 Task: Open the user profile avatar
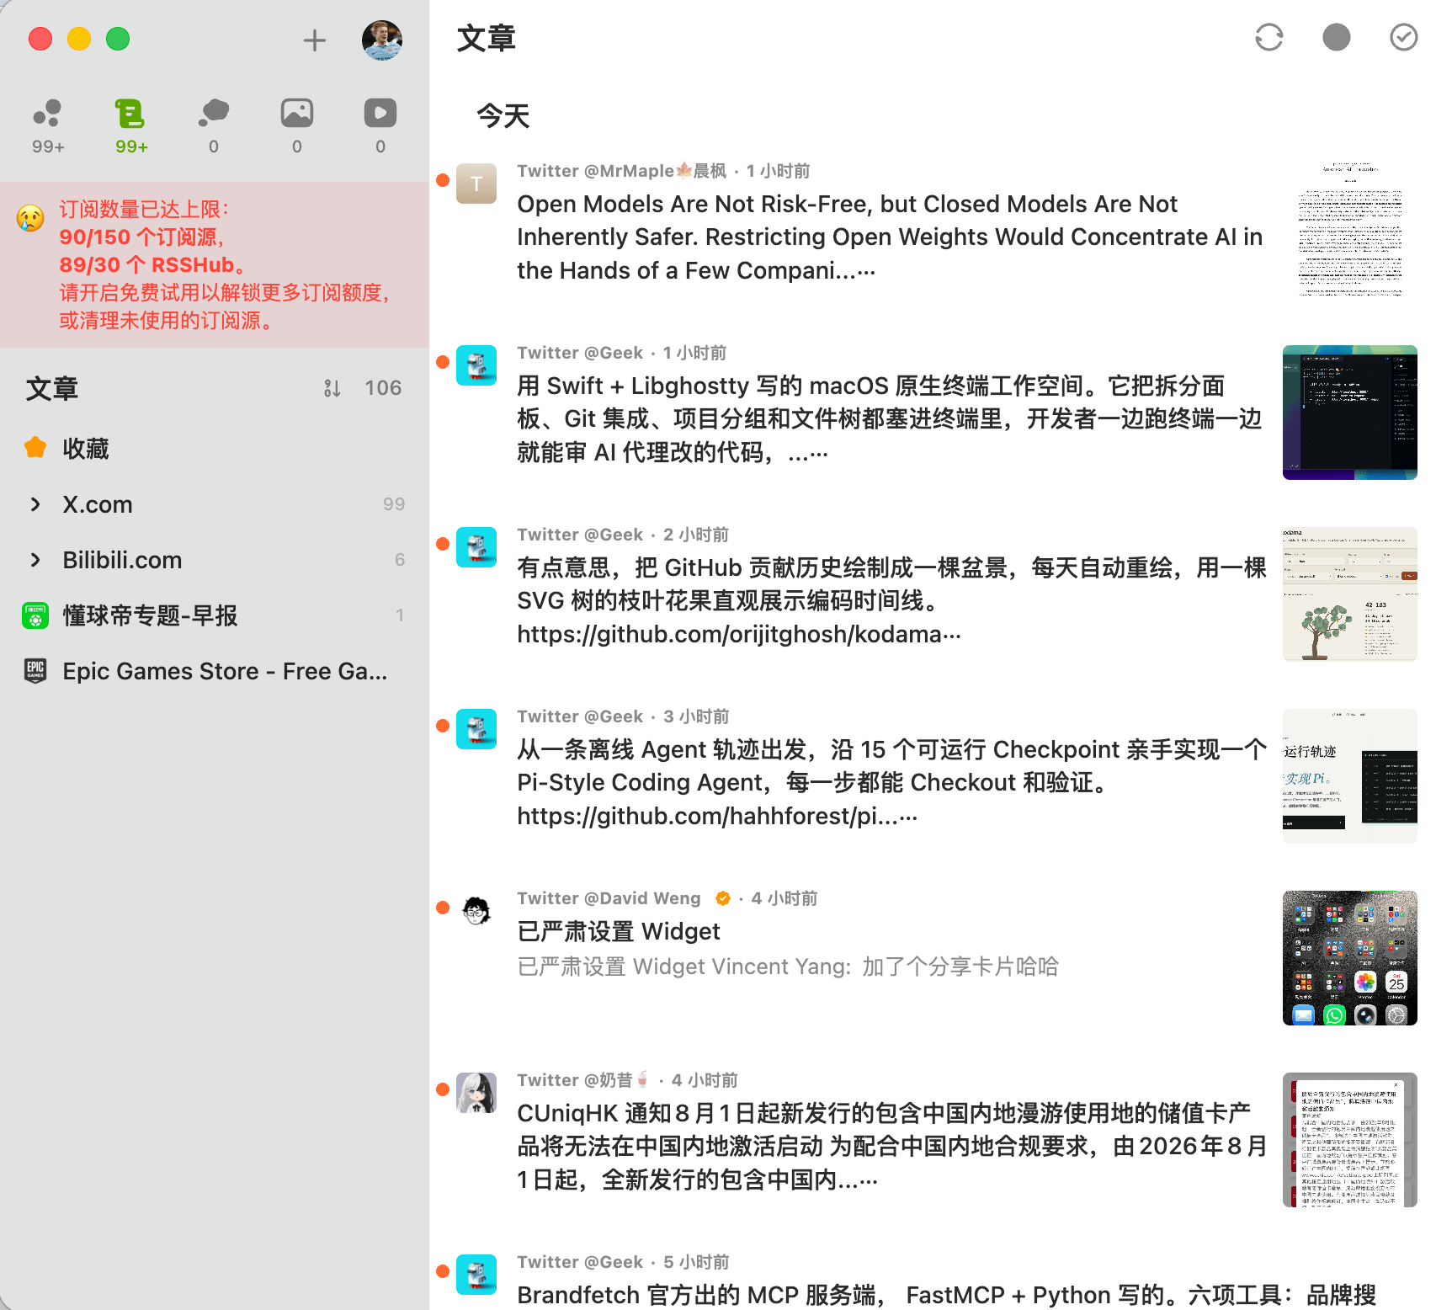[x=381, y=40]
